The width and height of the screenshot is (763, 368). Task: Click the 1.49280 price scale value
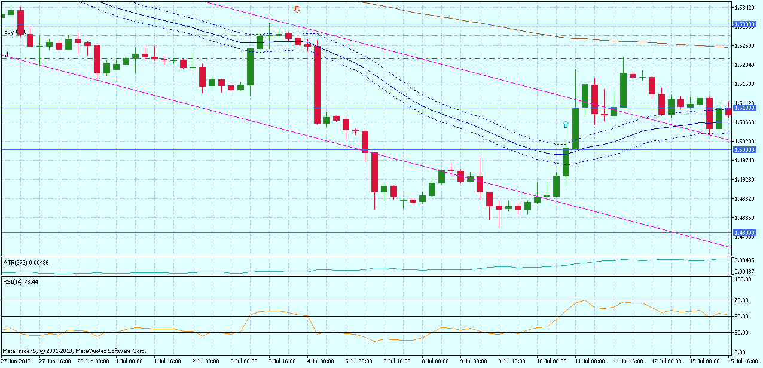[745, 180]
